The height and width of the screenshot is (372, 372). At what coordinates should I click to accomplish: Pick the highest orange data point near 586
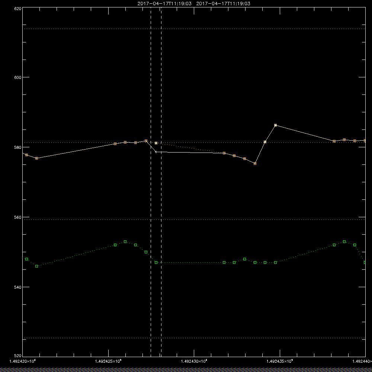(x=275, y=125)
